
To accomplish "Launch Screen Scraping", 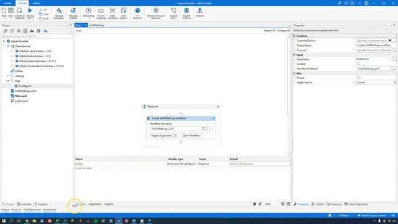I will [101, 13].
